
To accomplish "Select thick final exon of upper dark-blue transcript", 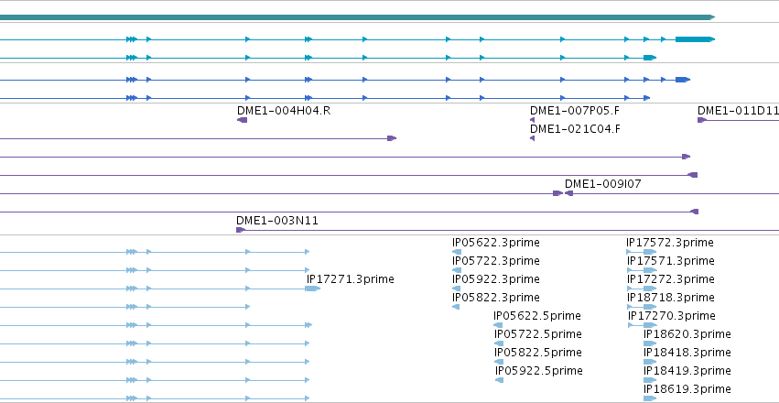I will pyautogui.click(x=683, y=80).
